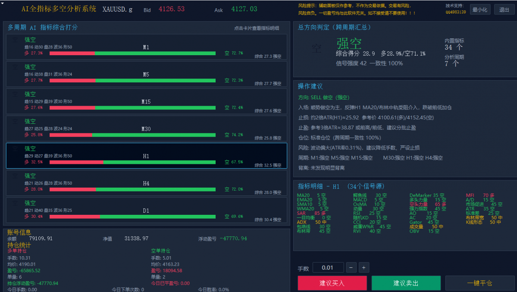Click the 多单持仓 long positions heading
Screen dimensions: 517x292
tap(17, 251)
